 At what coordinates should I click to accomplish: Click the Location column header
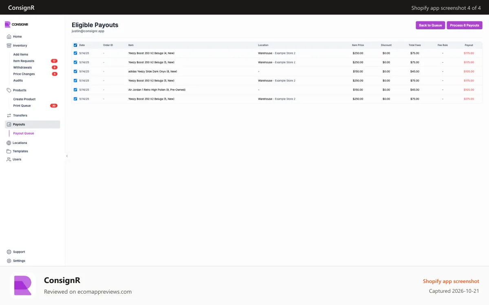pos(263,45)
